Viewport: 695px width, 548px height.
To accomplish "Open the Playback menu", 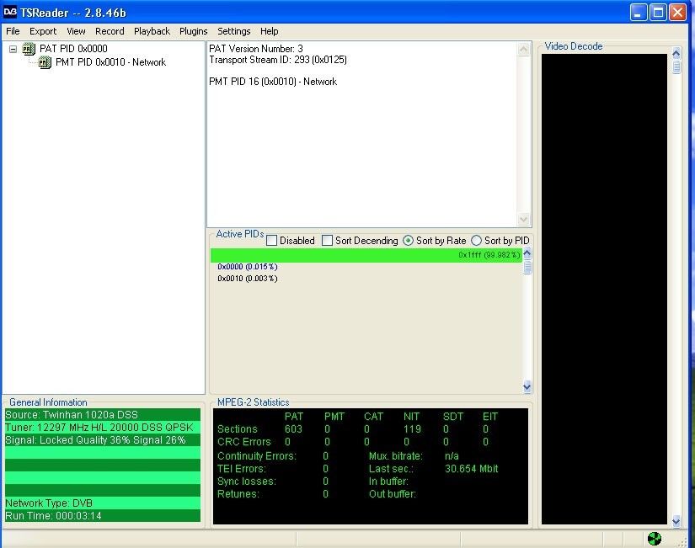I will coord(152,31).
